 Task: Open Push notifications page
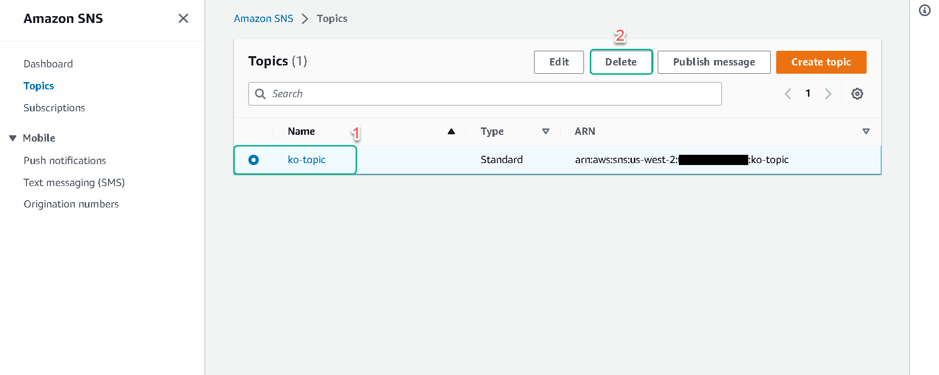click(65, 161)
